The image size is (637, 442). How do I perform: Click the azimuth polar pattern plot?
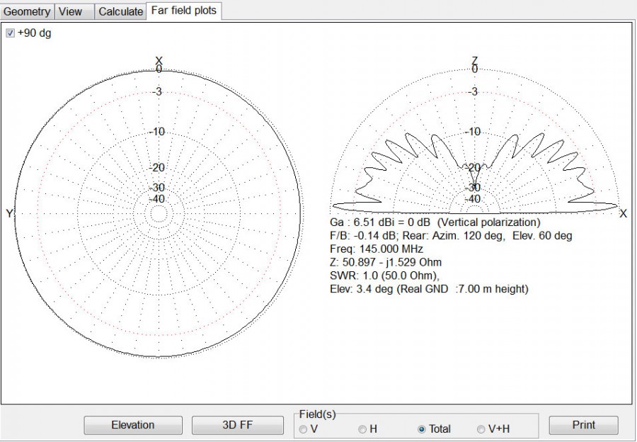[x=159, y=212]
